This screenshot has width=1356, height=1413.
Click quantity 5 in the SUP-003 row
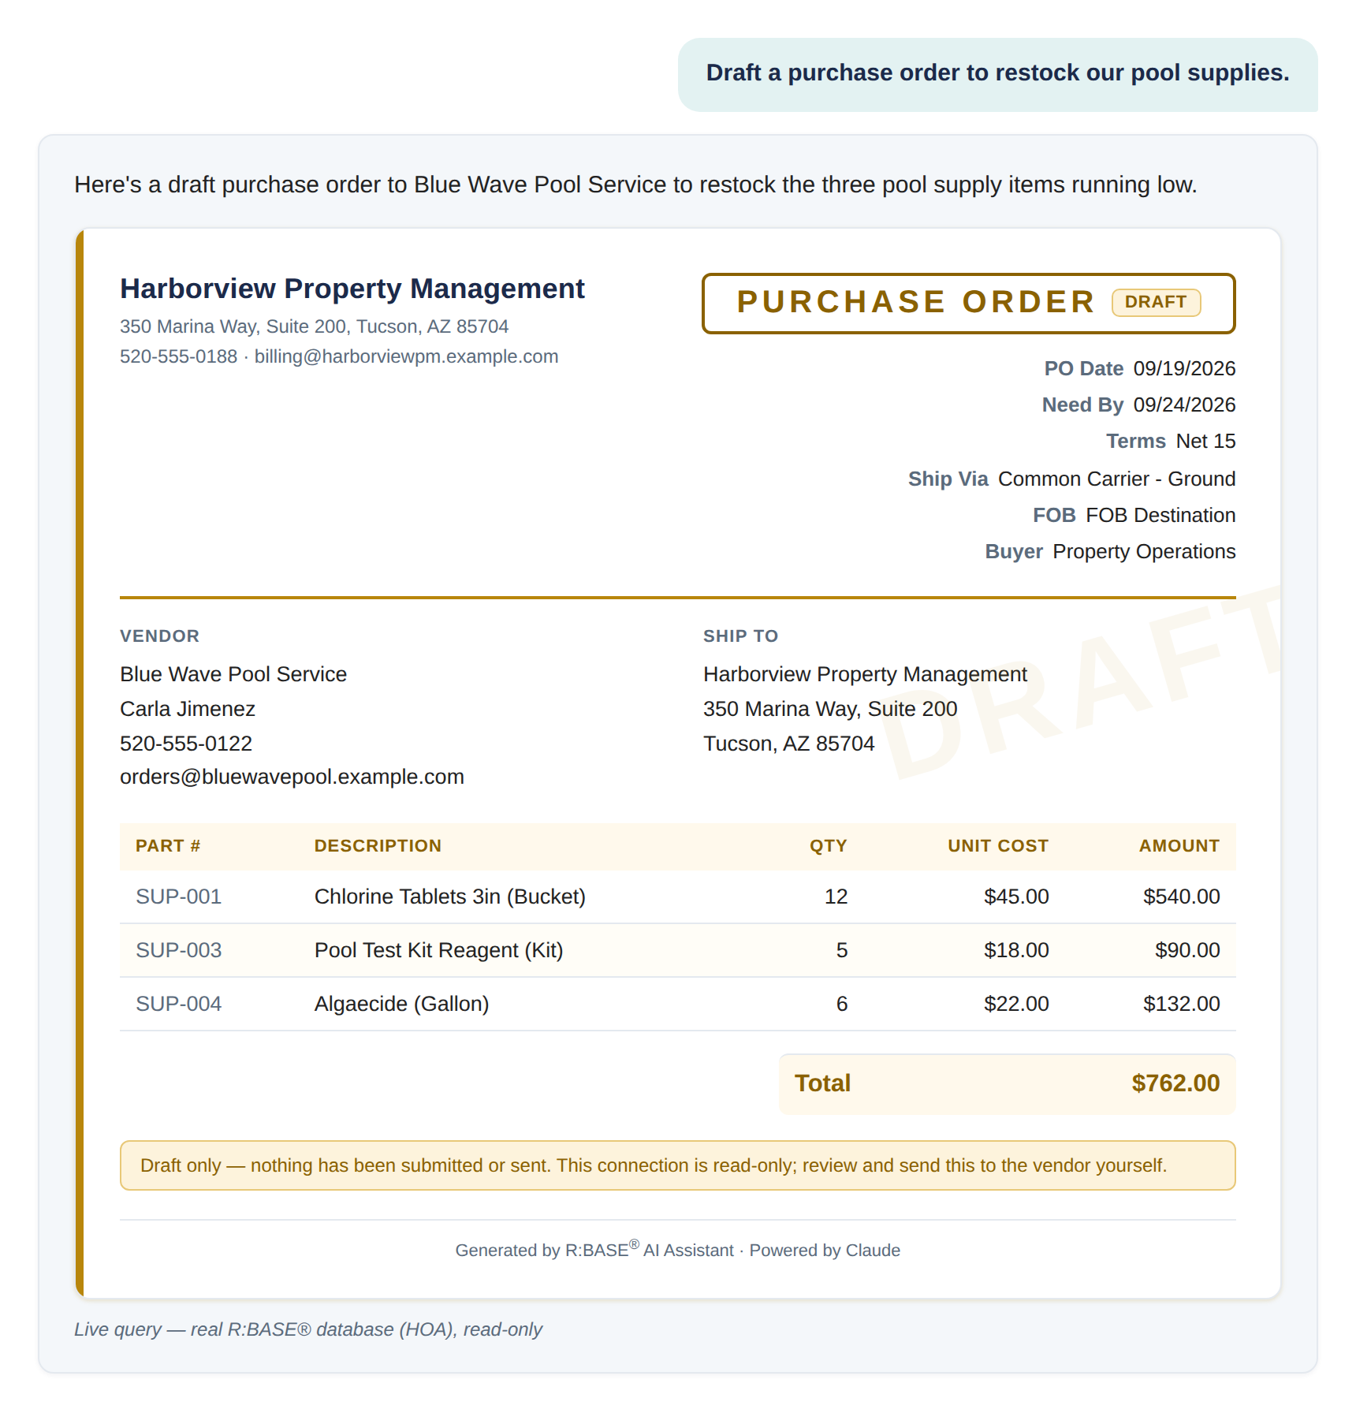pyautogui.click(x=842, y=950)
